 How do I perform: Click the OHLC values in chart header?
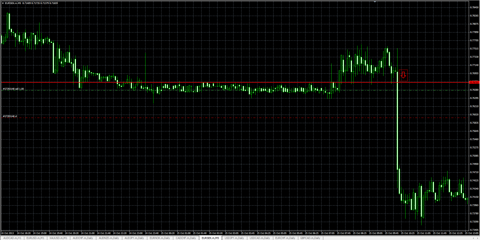tap(40, 3)
